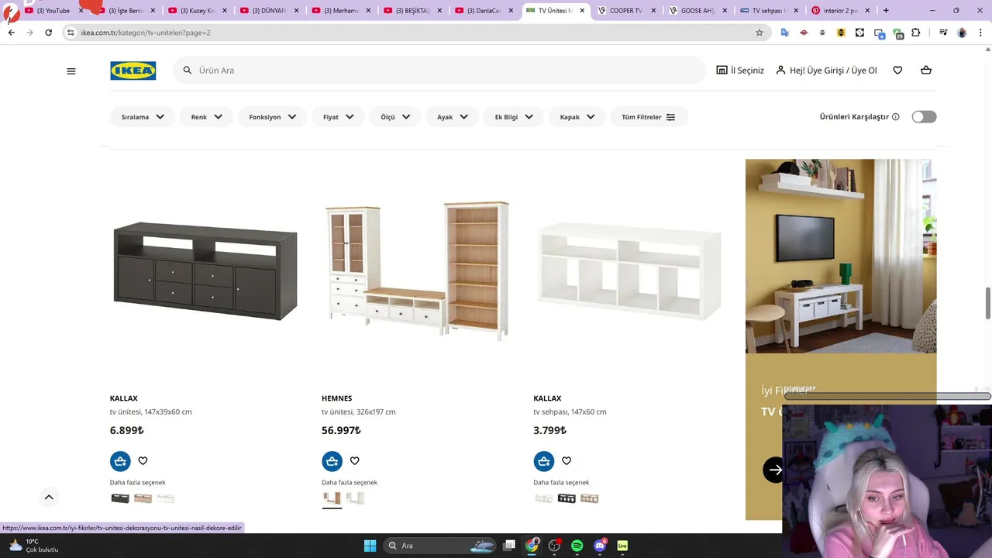992x558 pixels.
Task: Click the browser address bar URL
Action: (x=146, y=33)
